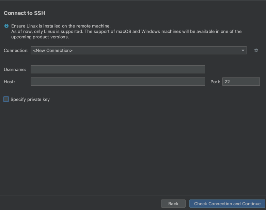
Task: Open SSH configurations via the gear icon
Action: [x=256, y=50]
